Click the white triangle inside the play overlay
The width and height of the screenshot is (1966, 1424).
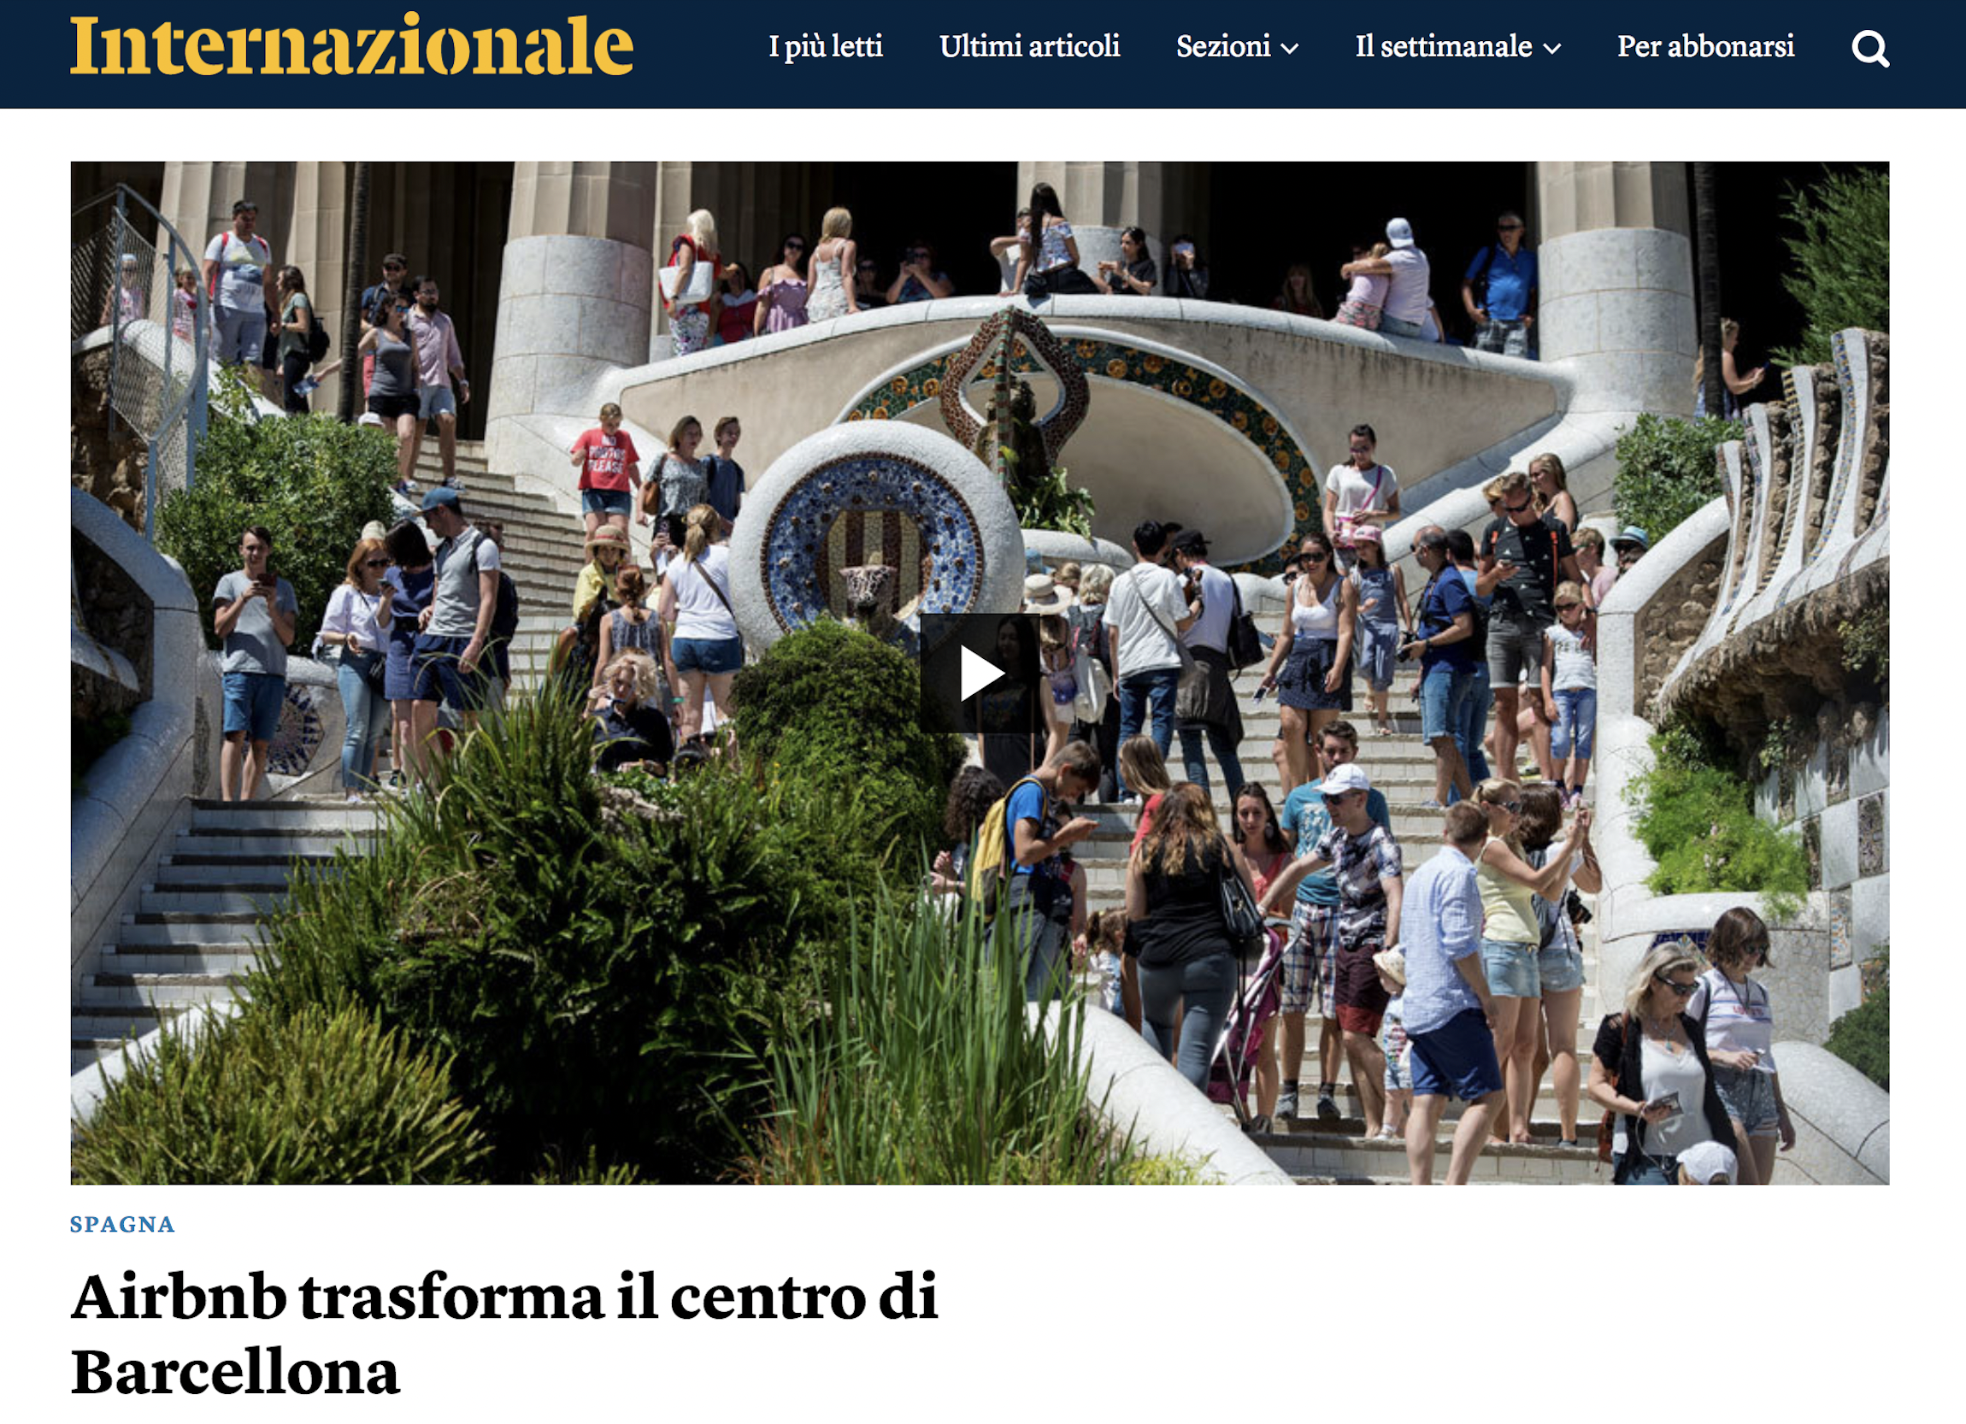pyautogui.click(x=982, y=674)
